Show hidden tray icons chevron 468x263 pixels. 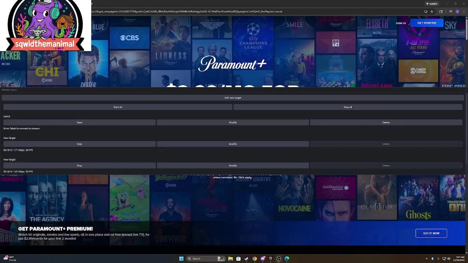[x=427, y=259]
